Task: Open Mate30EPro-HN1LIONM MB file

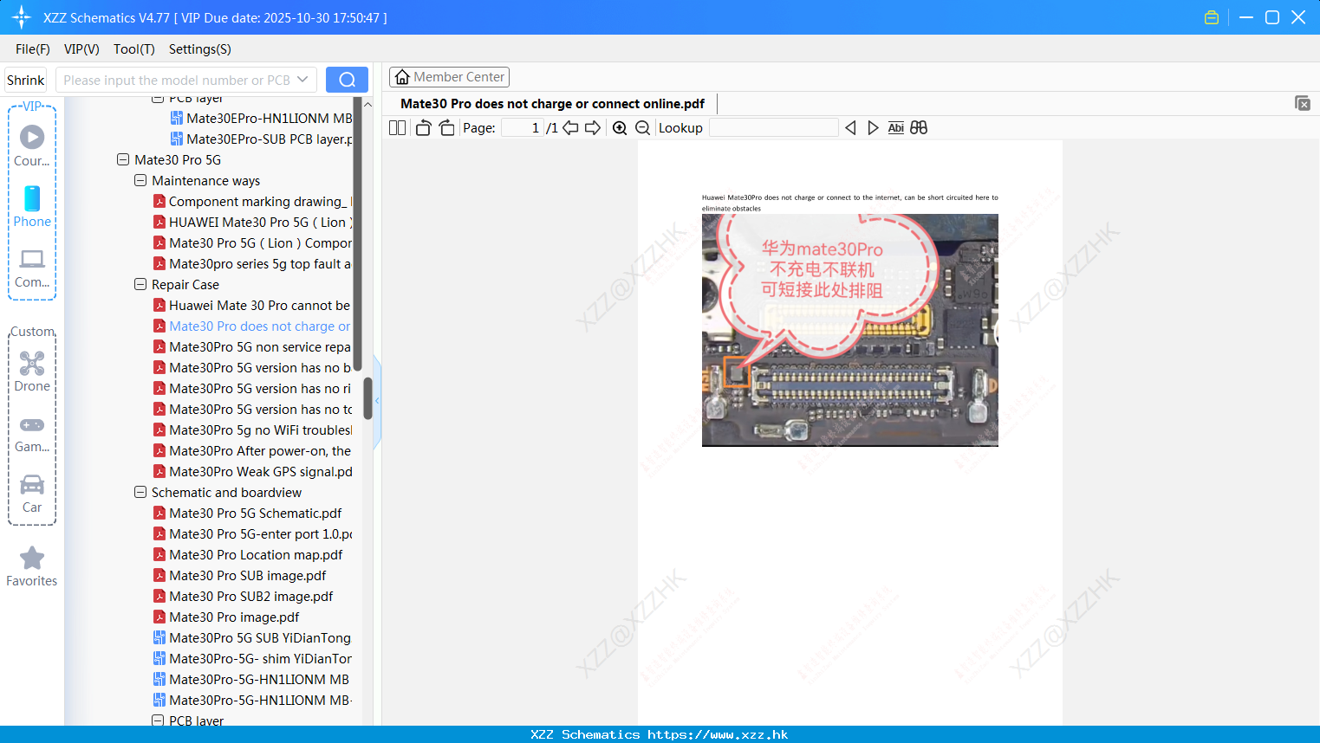Action: (x=261, y=118)
